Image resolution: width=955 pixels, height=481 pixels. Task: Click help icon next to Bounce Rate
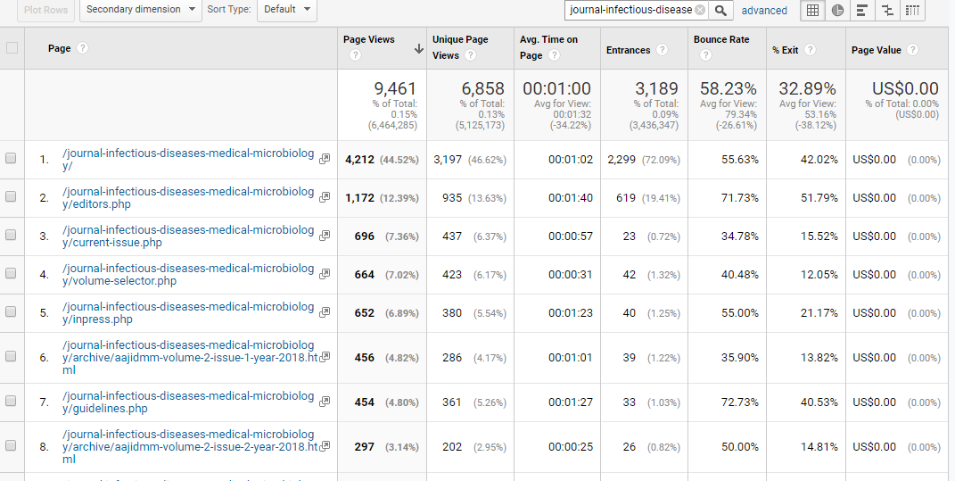point(705,55)
